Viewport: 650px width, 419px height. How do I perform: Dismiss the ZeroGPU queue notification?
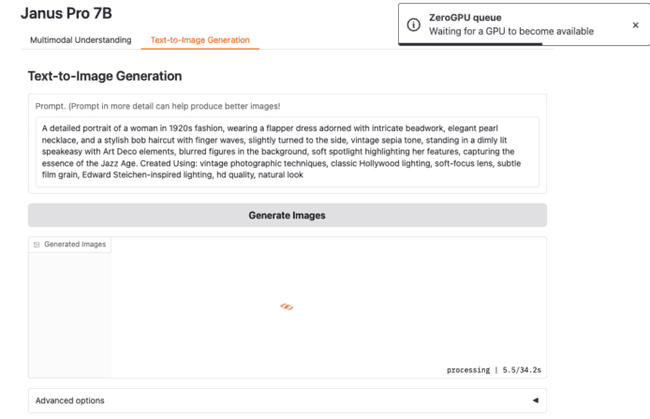[636, 25]
